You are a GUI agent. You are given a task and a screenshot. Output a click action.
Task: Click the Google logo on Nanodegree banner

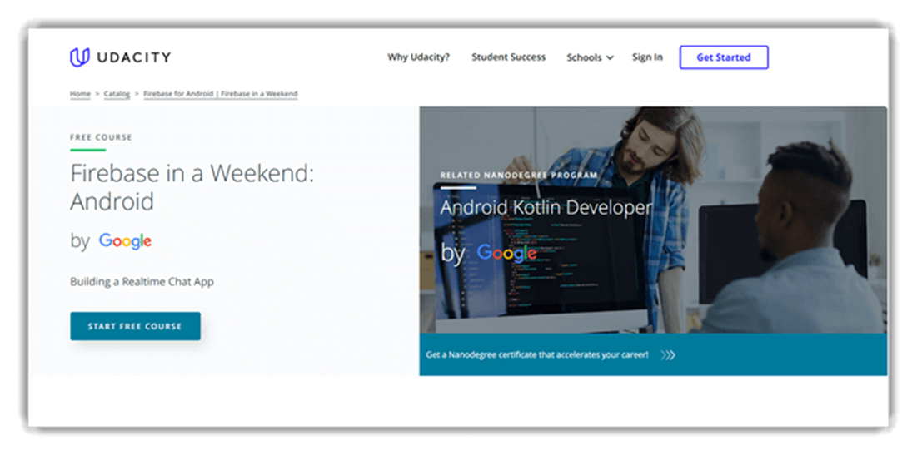click(507, 253)
